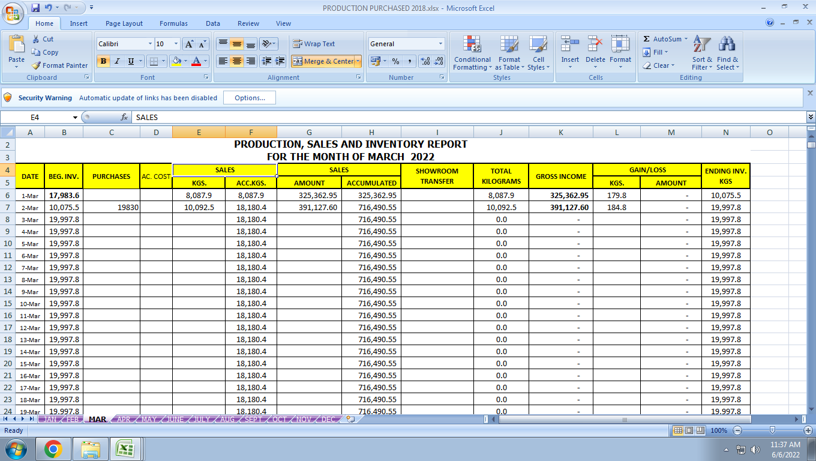816x461 pixels.
Task: Click the Insert Function fx icon
Action: click(124, 118)
